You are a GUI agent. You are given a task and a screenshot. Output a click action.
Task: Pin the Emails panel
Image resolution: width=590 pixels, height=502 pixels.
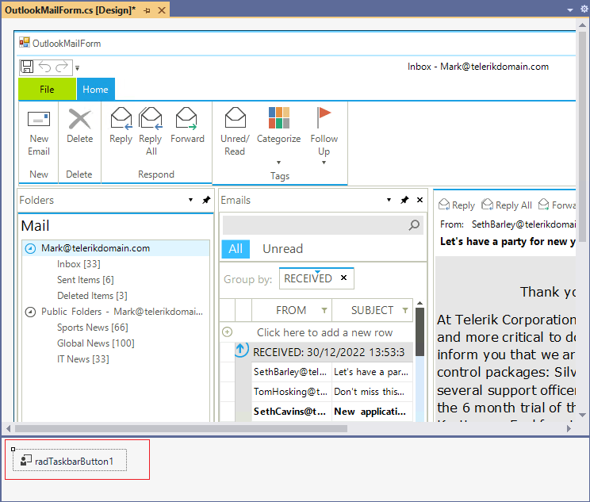[404, 200]
